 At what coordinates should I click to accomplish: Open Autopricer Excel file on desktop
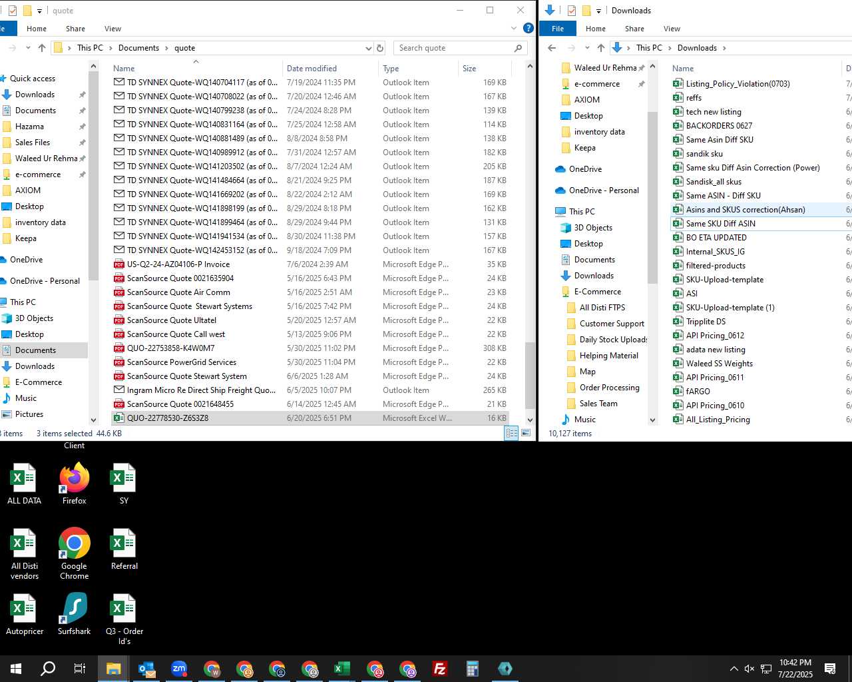(24, 613)
